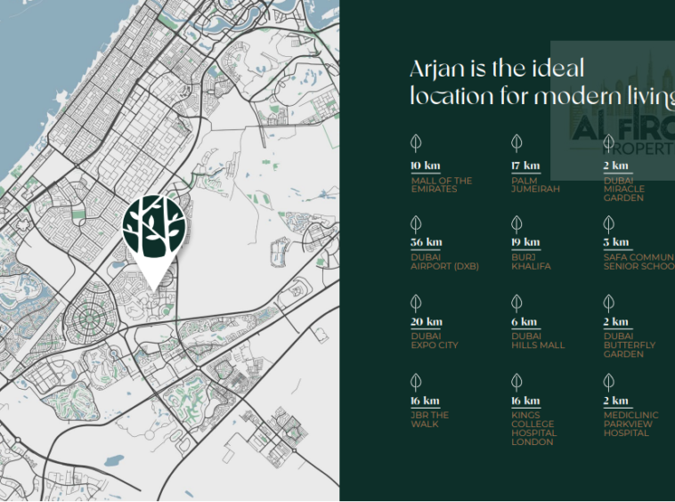The width and height of the screenshot is (675, 502).
Task: Click the 'Mall of the Emirates' label
Action: coord(442,185)
